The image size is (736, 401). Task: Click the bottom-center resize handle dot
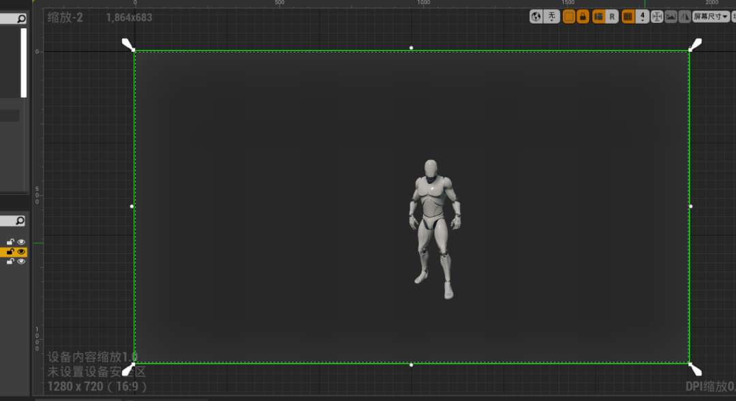[411, 365]
